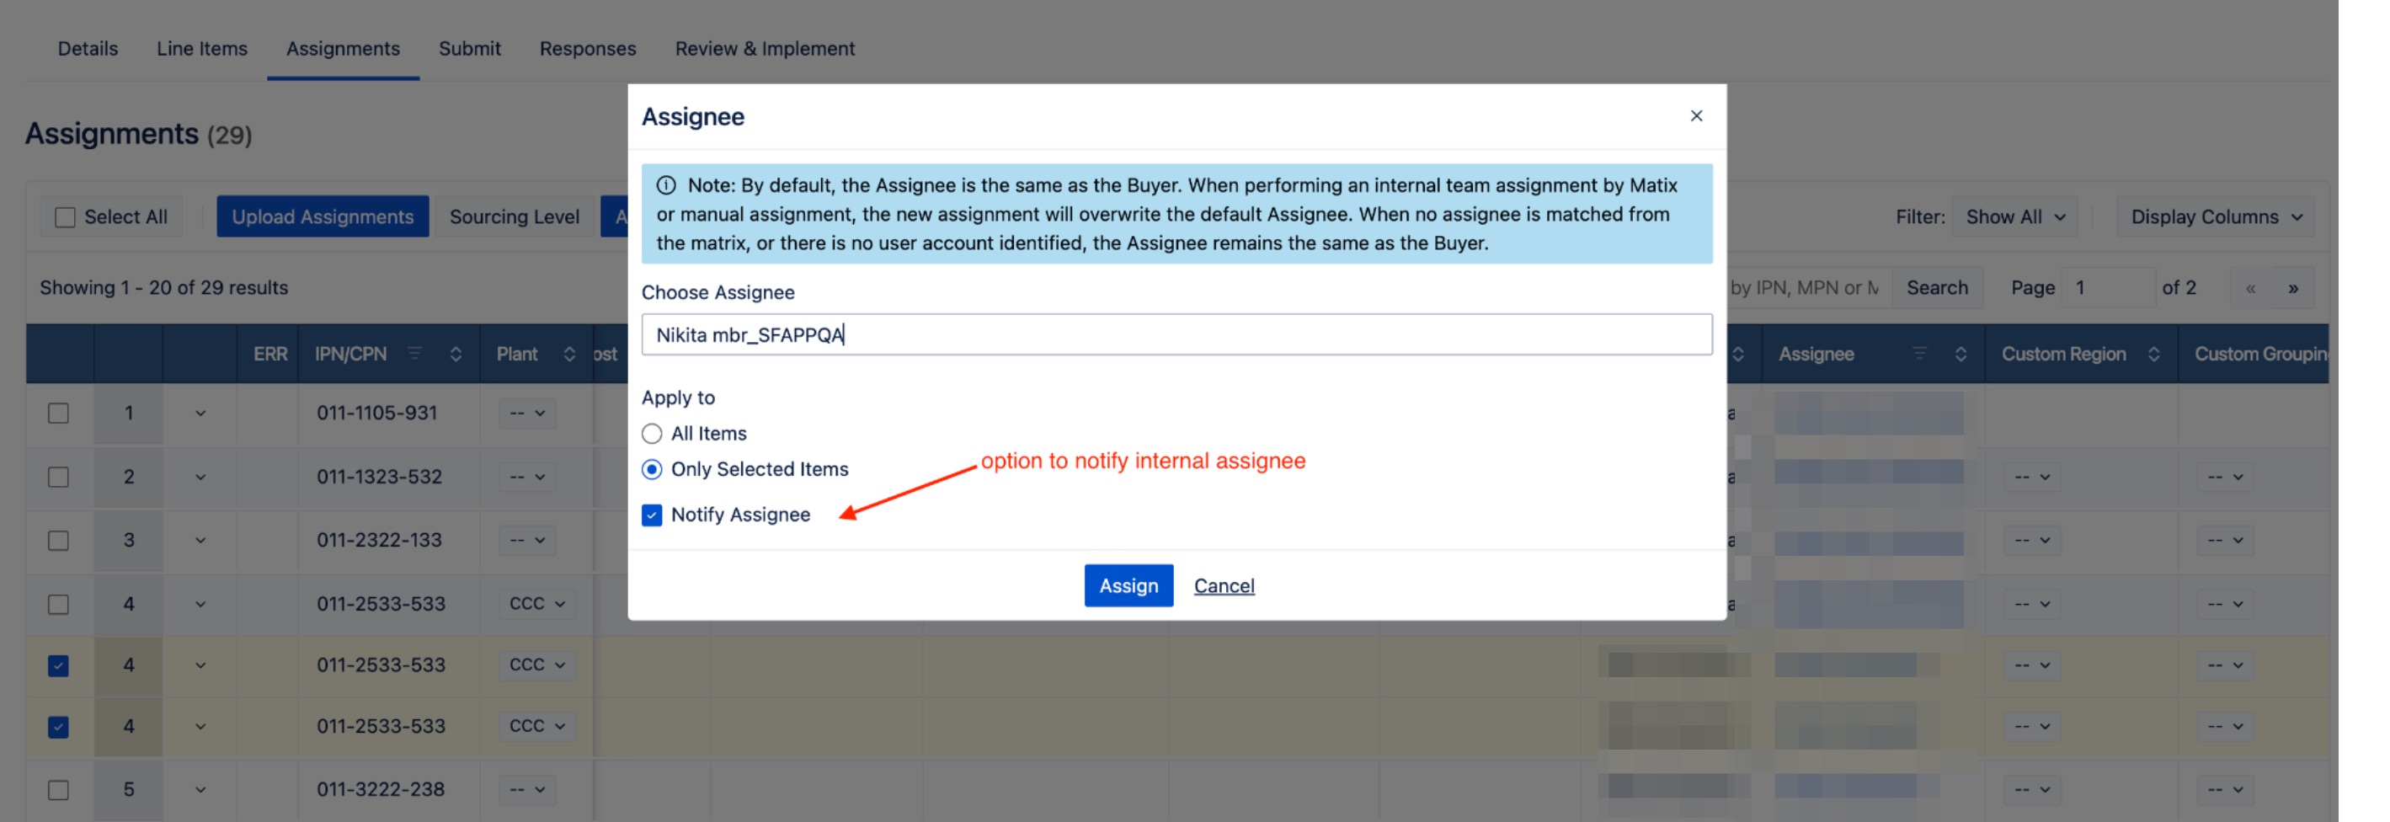Select the All Items radio option
2390x822 pixels.
pos(653,433)
